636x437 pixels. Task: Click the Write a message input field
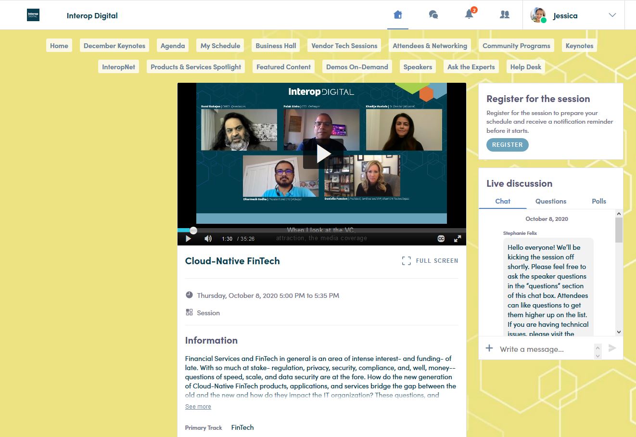coord(545,349)
